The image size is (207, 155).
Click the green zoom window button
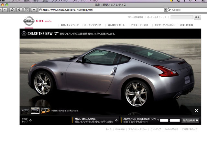7,5
